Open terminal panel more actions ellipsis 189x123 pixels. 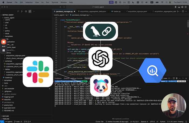click(180, 78)
